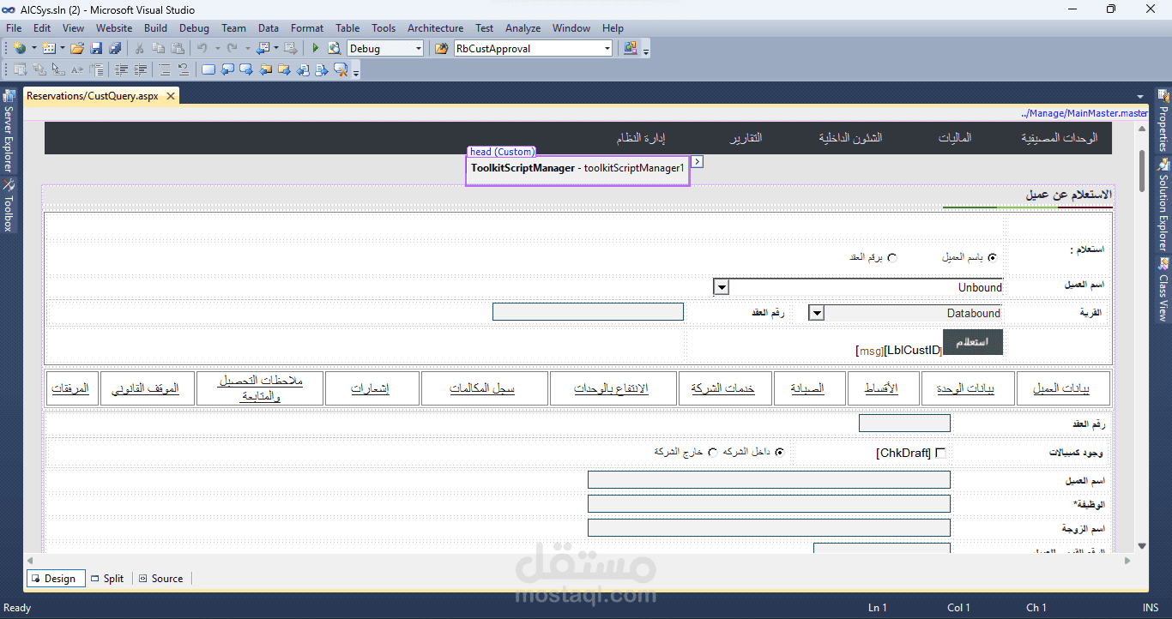The width and height of the screenshot is (1172, 619).
Task: Click the اسم العميل input field in form
Action: [x=769, y=479]
